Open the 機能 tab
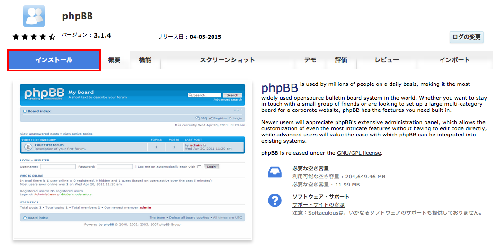 [145, 60]
